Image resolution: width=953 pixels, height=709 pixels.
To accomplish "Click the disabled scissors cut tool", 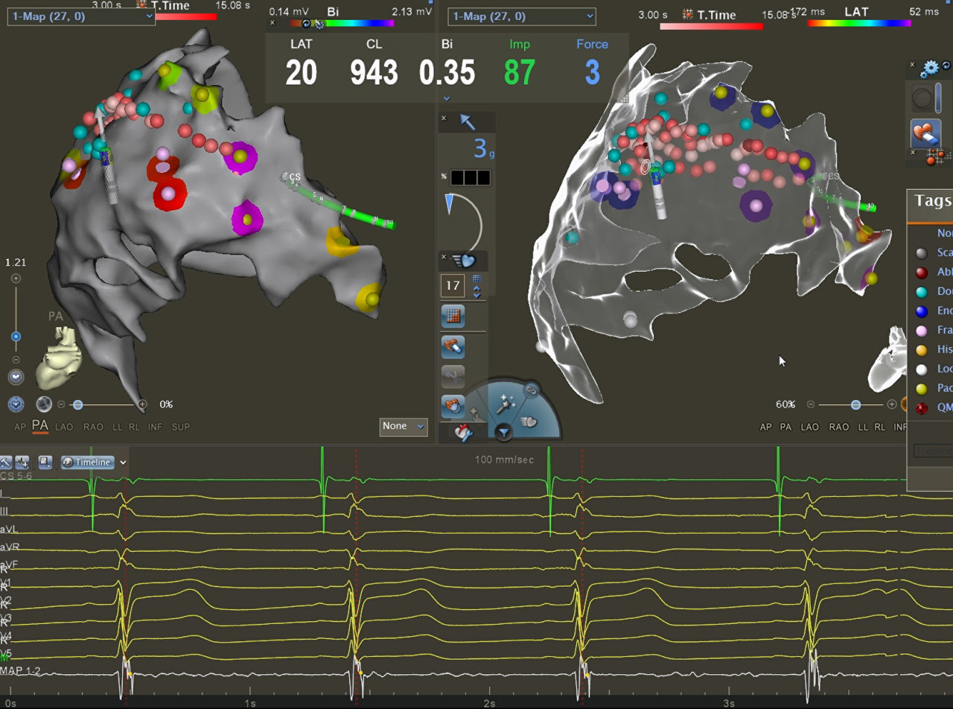I will tap(453, 377).
